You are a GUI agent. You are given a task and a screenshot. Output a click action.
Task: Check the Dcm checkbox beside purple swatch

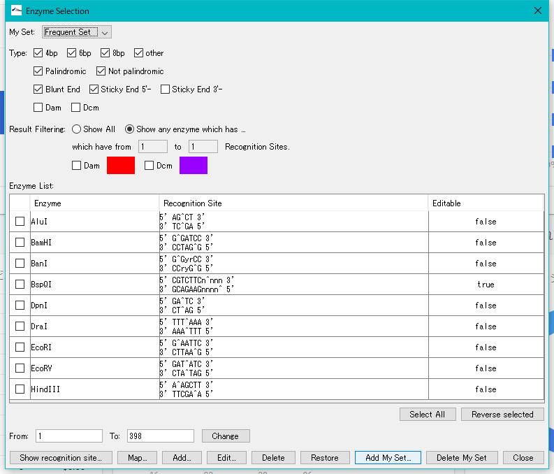(x=149, y=166)
